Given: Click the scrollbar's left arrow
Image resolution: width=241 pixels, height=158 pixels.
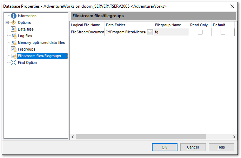Looking at the screenshot, I should click(73, 137).
